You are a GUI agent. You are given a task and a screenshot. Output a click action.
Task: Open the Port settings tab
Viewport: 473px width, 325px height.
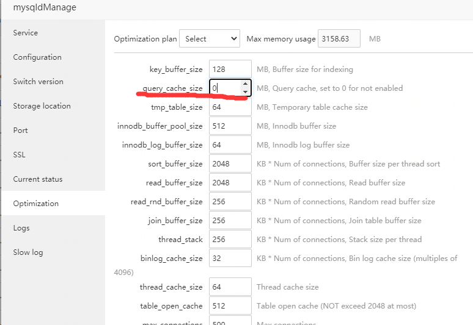click(20, 130)
